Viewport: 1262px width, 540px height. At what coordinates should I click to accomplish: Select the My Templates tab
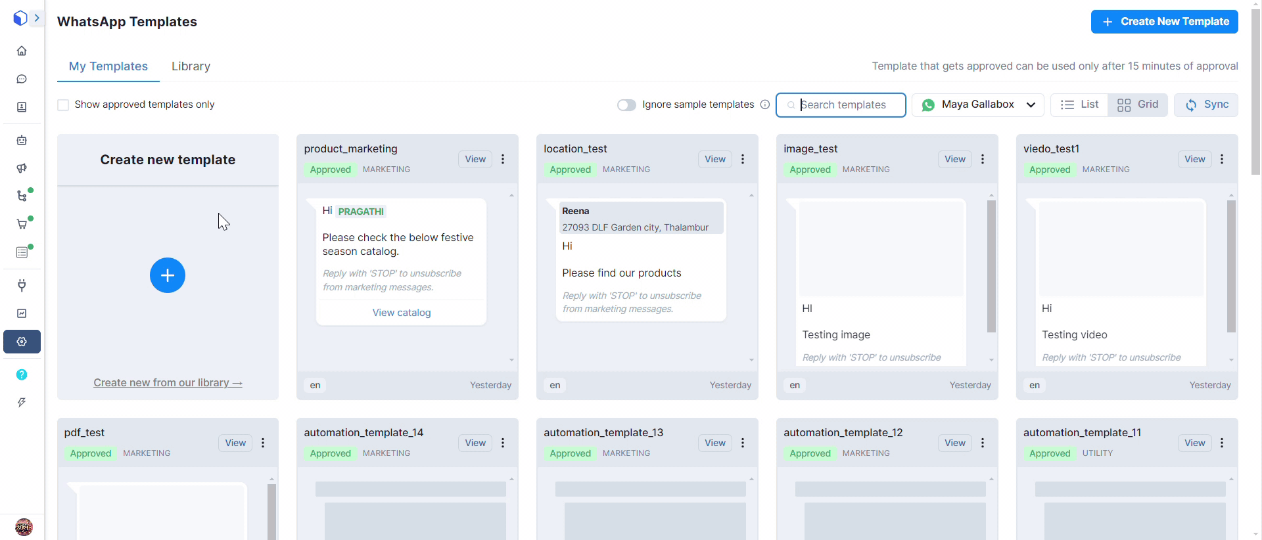pos(108,66)
